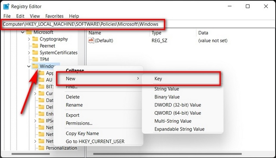Click the values pane horizontal scrollbar

click(x=167, y=154)
